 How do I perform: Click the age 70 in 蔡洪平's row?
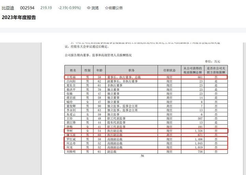pyautogui.click(x=99, y=89)
